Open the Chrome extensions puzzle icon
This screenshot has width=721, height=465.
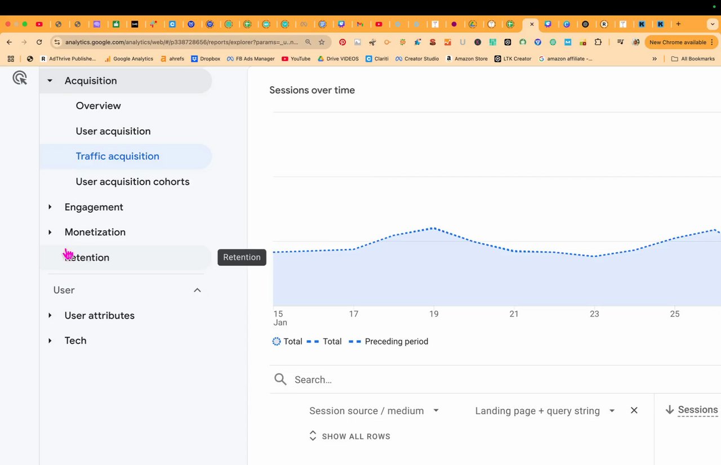tap(598, 42)
